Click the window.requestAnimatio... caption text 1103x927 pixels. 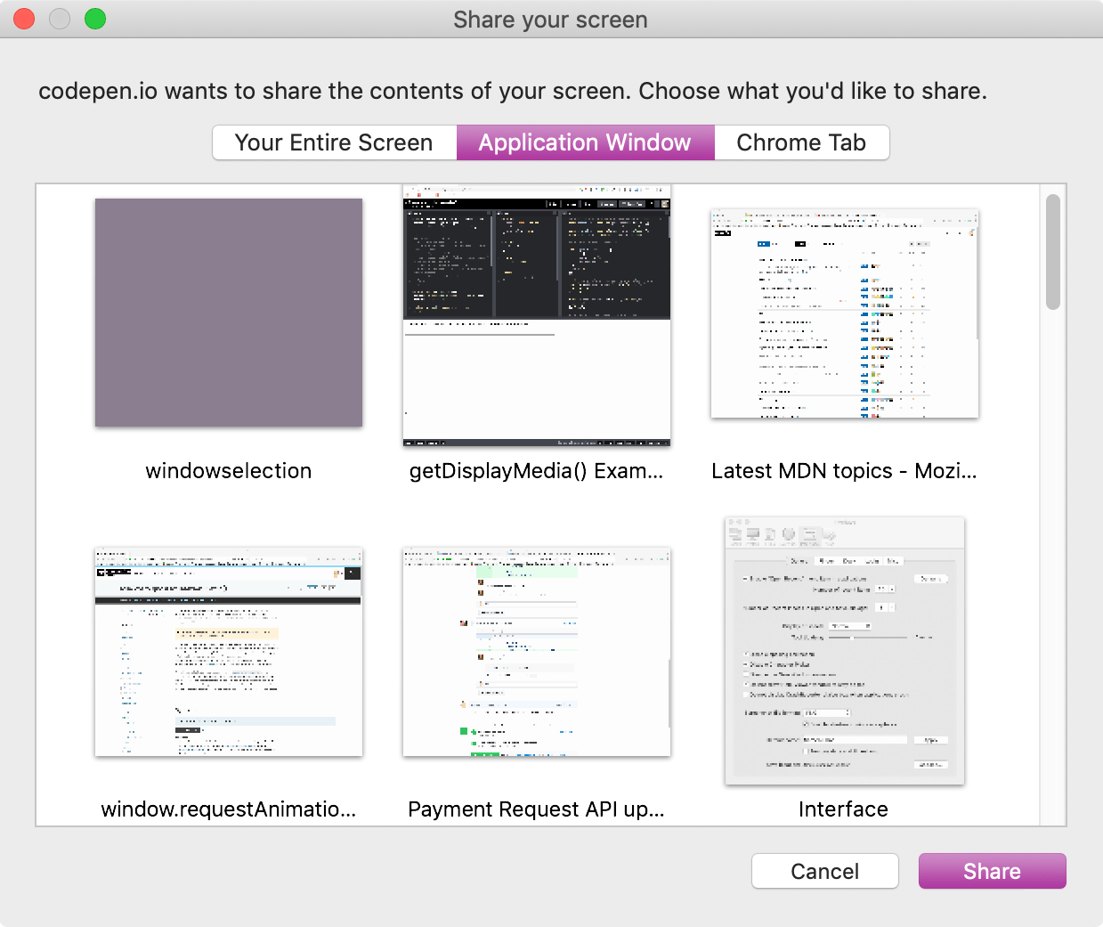pyautogui.click(x=228, y=809)
